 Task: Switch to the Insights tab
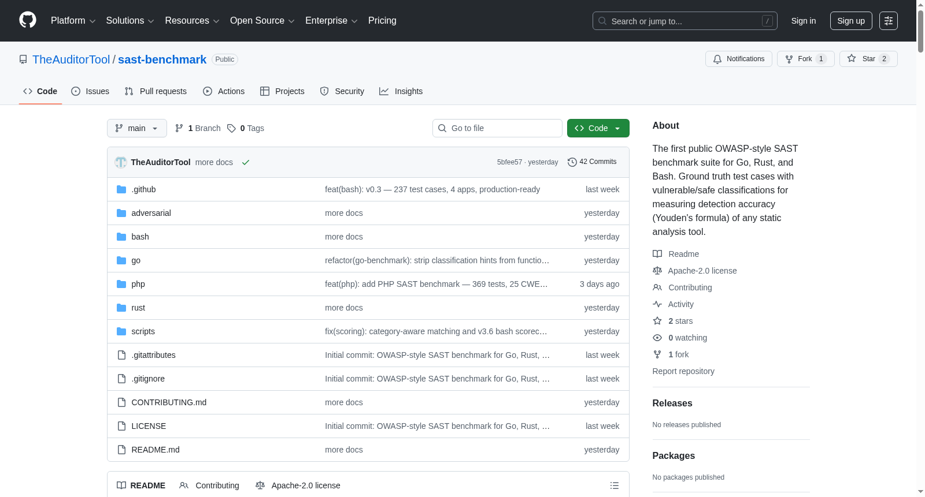point(401,91)
